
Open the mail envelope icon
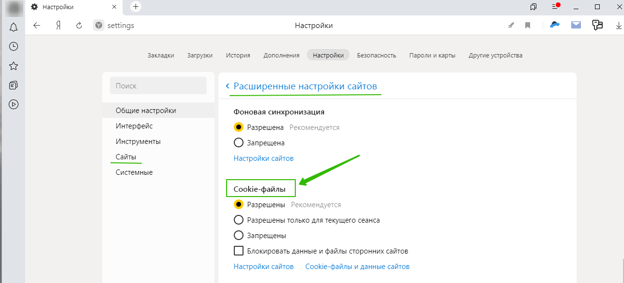576,26
